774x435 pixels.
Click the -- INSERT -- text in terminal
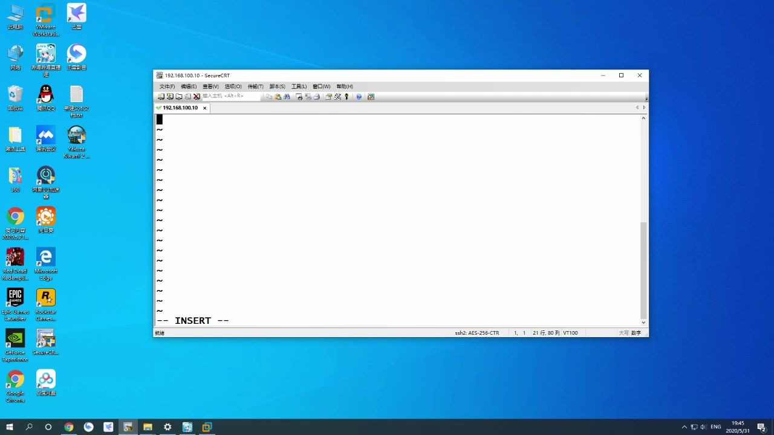point(193,321)
